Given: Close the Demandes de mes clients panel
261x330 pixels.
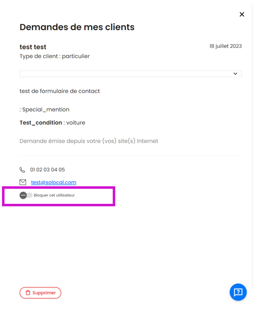Looking at the screenshot, I should 242,15.
